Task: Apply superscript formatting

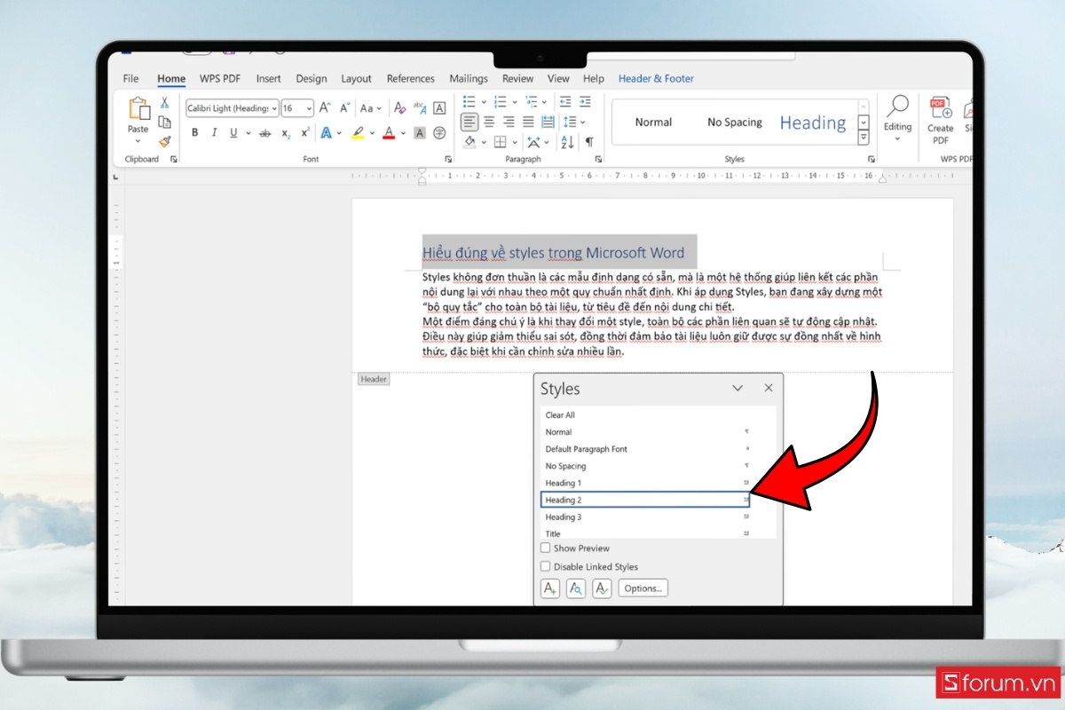Action: 305,133
